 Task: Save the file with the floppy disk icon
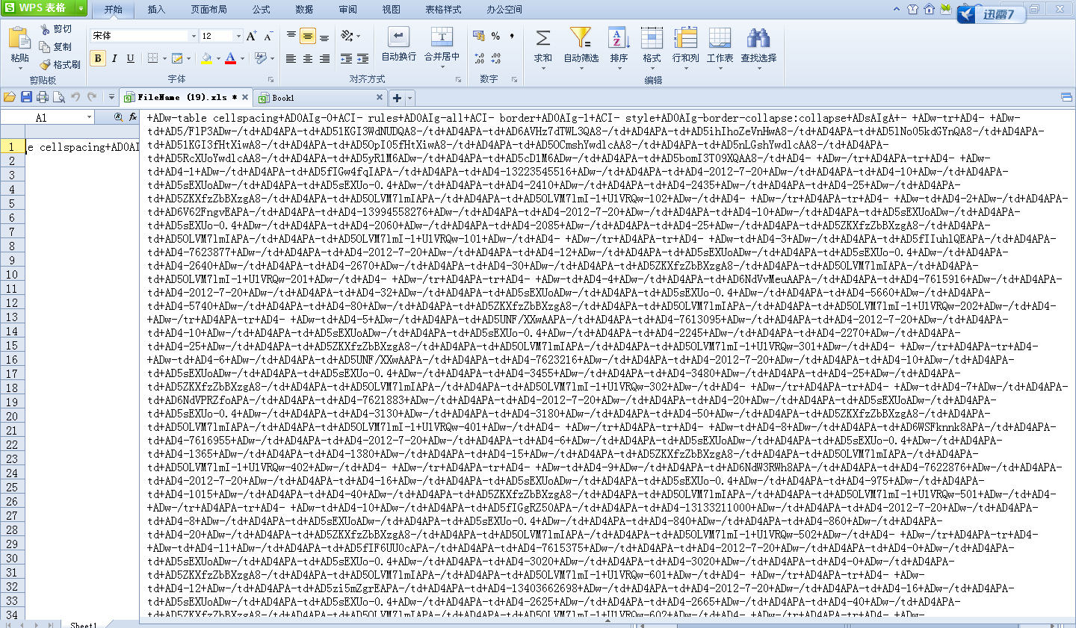tap(26, 97)
